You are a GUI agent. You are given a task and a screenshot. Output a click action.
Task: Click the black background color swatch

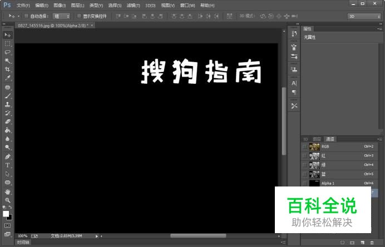click(x=10, y=218)
